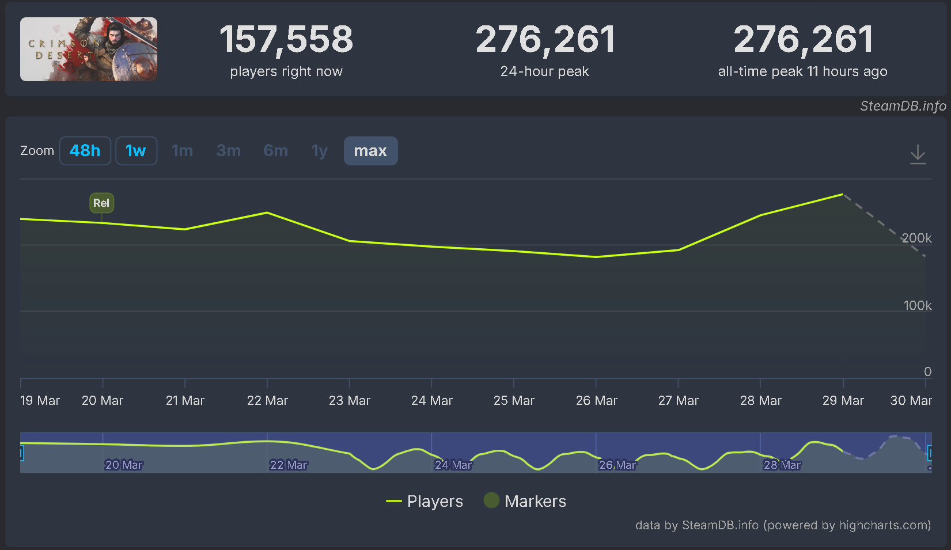Click the Rel release marker on chart
This screenshot has width=951, height=550.
(x=101, y=203)
